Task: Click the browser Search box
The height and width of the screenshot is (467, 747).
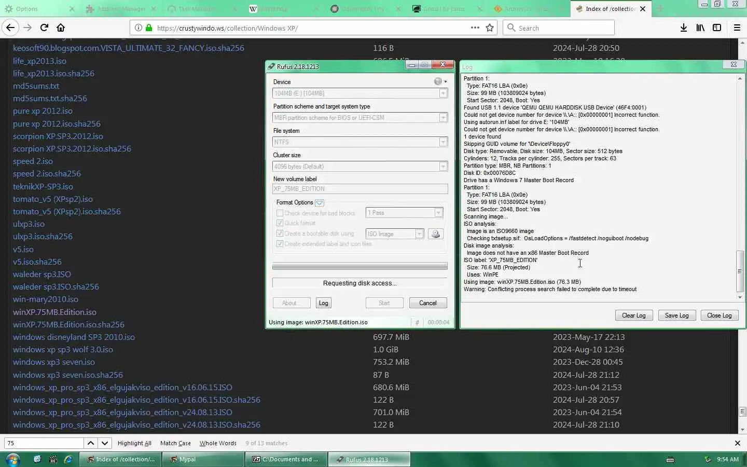Action: tap(559, 28)
